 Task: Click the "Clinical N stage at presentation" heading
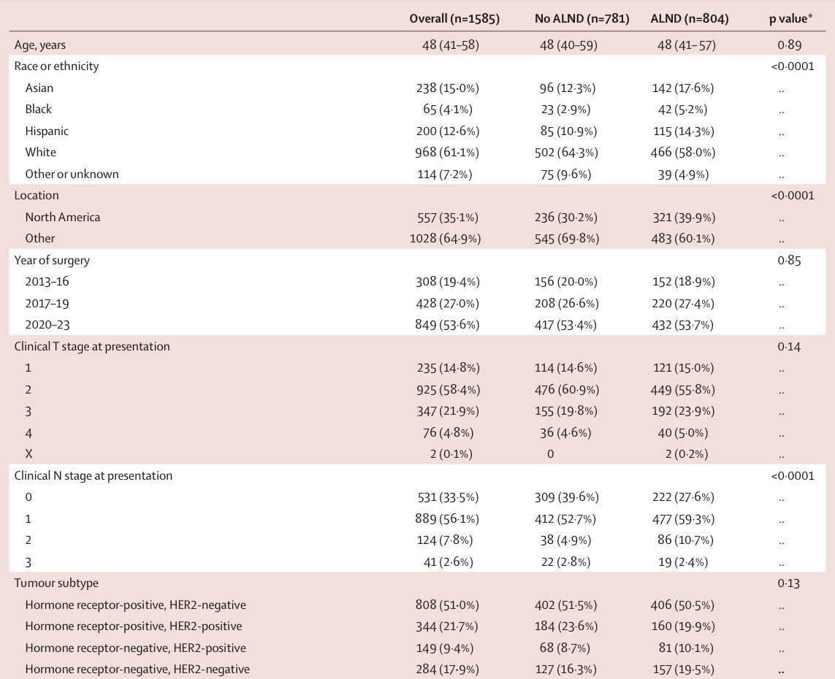94,475
